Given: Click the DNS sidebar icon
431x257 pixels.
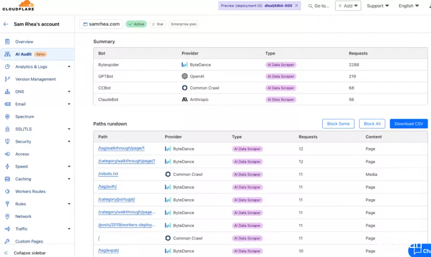Looking at the screenshot, I should (x=7, y=92).
